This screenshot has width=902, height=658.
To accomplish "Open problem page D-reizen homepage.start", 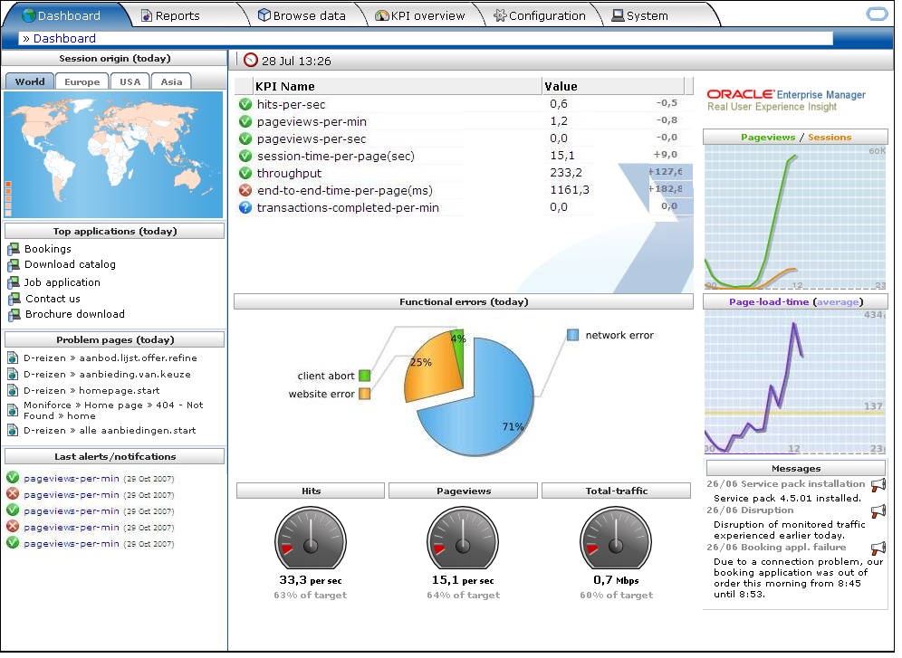I will point(91,390).
